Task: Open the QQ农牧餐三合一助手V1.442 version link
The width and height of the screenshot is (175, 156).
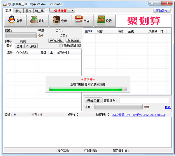Action: point(138,115)
